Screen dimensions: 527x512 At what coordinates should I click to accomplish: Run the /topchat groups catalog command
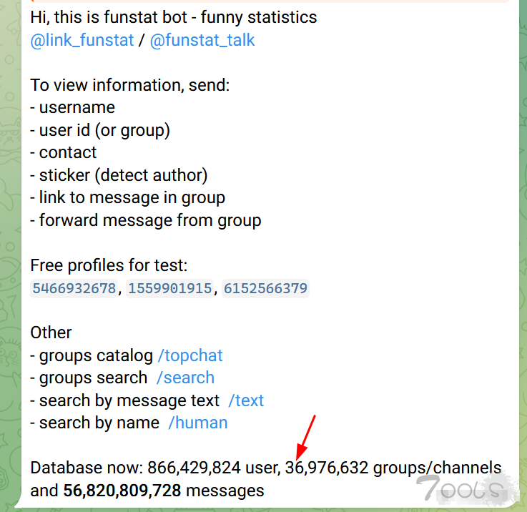point(190,355)
